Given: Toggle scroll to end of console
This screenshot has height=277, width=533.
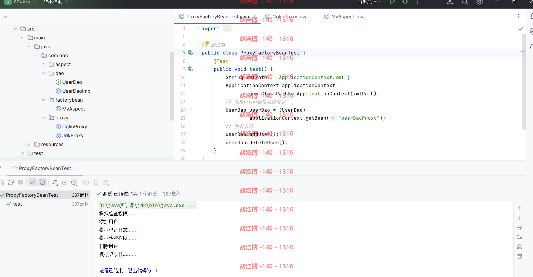Looking at the screenshot, I should click(520, 237).
